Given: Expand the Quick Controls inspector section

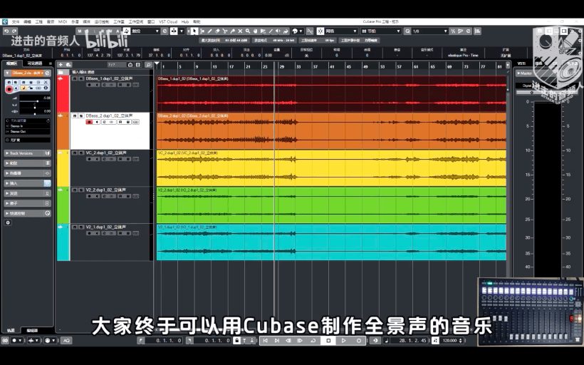Looking at the screenshot, I should tap(28, 213).
